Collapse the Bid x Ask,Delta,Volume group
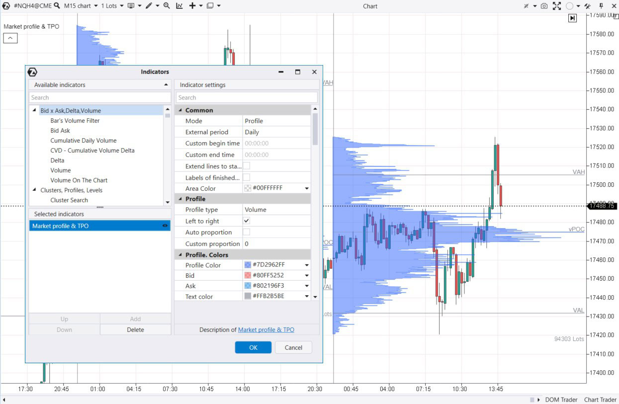The height and width of the screenshot is (404, 619). coord(34,110)
